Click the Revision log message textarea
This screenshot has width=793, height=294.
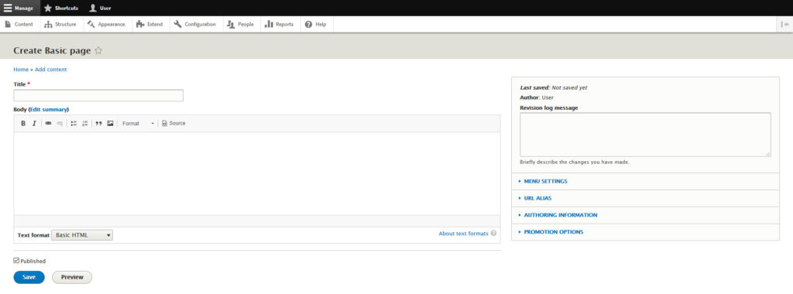point(645,135)
